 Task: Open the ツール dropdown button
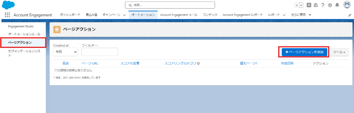(339, 52)
